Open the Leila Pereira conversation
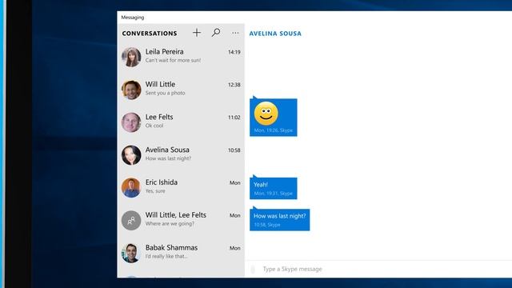 point(181,57)
